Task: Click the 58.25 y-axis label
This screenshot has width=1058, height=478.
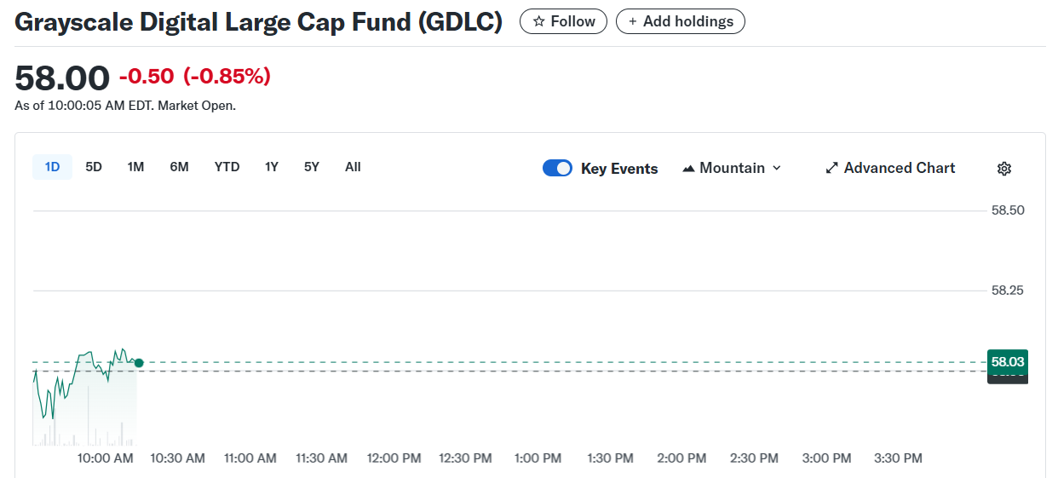Action: 1008,291
